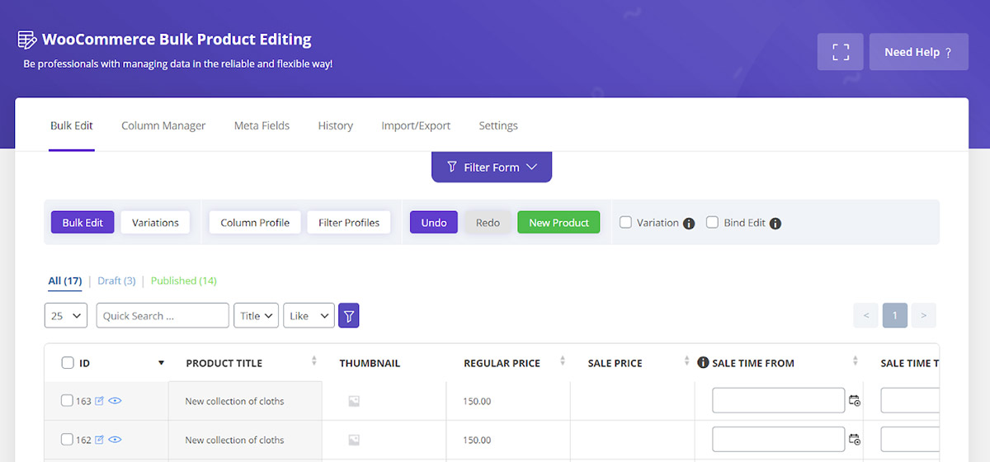Show Published (14) products filter

click(184, 280)
